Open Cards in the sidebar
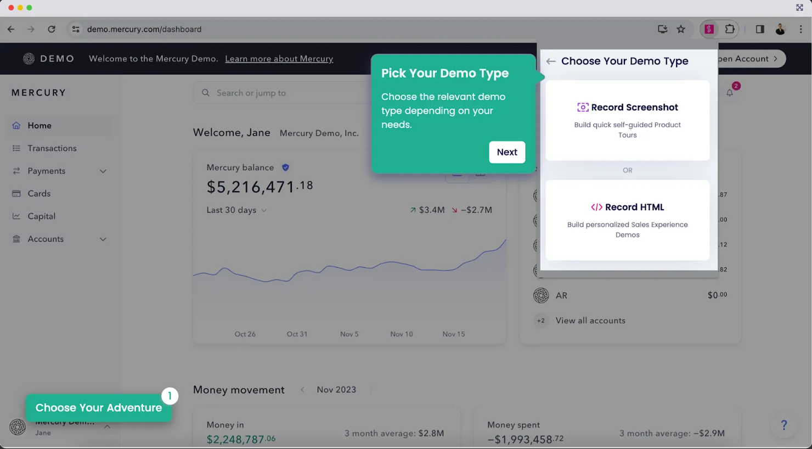812x449 pixels. coord(59,194)
